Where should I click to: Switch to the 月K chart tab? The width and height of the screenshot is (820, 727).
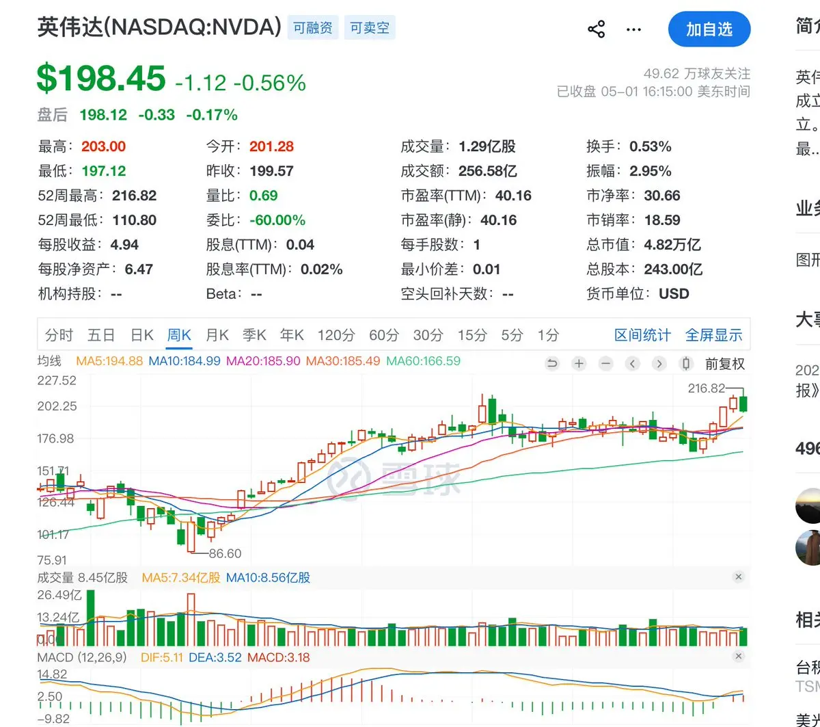pos(217,335)
